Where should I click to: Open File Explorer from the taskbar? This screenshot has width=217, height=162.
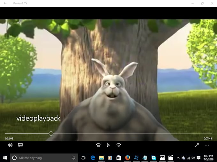(101, 158)
